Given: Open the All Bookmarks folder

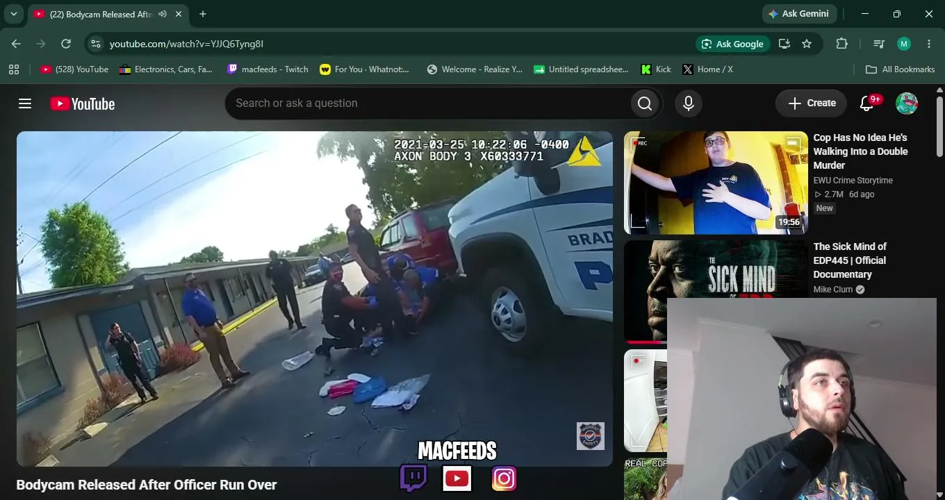Looking at the screenshot, I should click(900, 69).
